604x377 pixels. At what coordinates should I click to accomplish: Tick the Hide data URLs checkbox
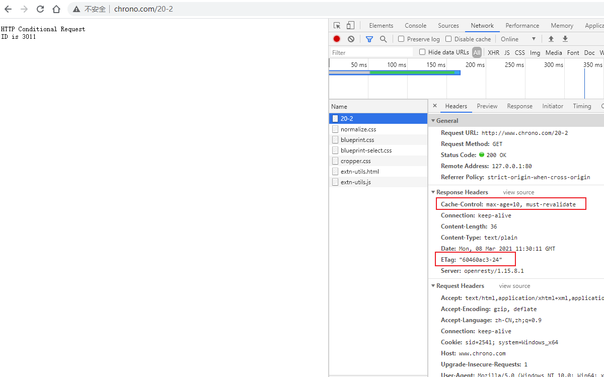[423, 52]
